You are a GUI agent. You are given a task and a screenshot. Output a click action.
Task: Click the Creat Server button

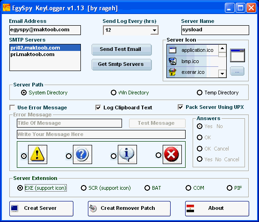[x=41, y=208]
